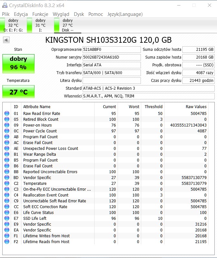The width and height of the screenshot is (217, 258).
Task: Click the Własności field with S.M.A.R.T., APM, NCQ, TRIM
Action: tap(149, 96)
